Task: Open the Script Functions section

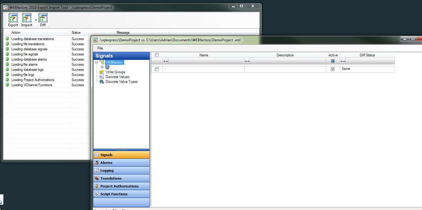Action: coord(114,194)
